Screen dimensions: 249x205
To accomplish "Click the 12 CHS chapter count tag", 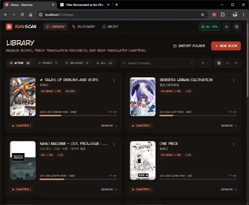I will (x=70, y=91).
